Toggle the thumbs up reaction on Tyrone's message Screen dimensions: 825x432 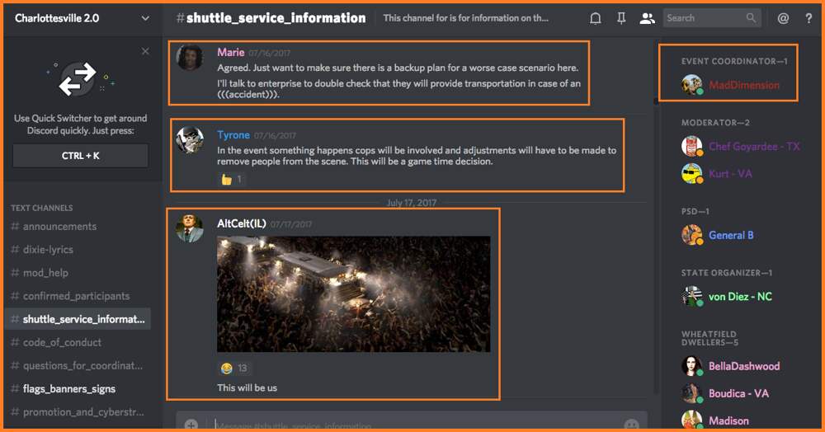click(232, 179)
